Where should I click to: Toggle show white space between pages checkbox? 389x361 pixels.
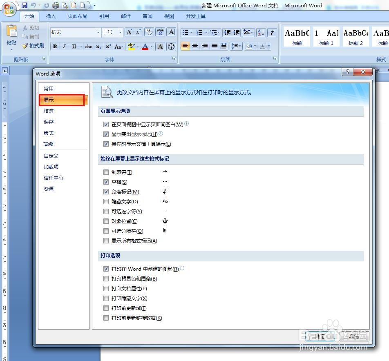[x=106, y=124]
